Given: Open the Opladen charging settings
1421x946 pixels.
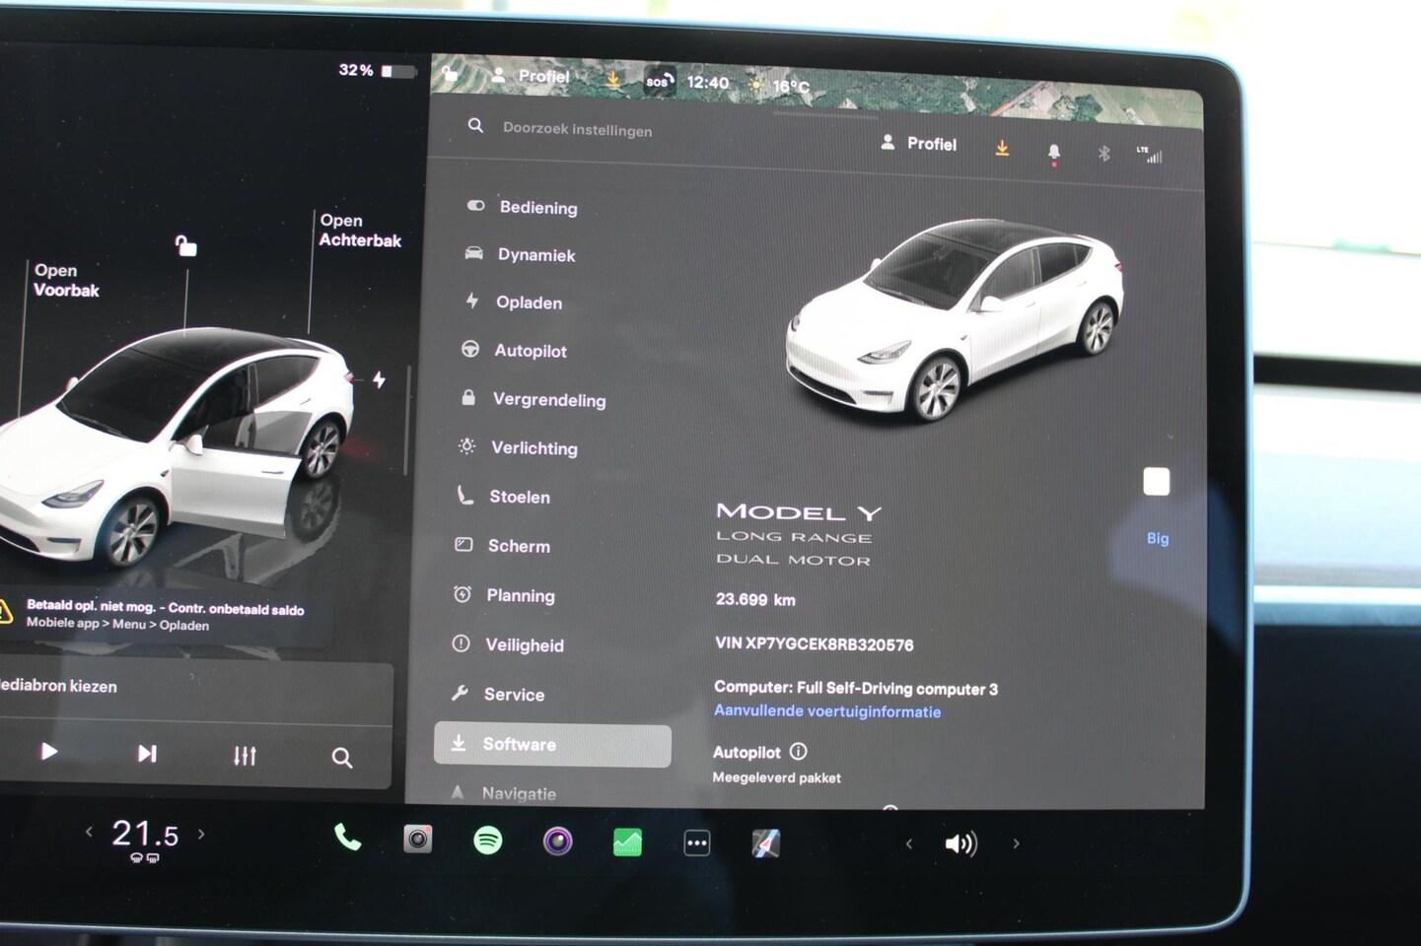Looking at the screenshot, I should click(x=529, y=303).
